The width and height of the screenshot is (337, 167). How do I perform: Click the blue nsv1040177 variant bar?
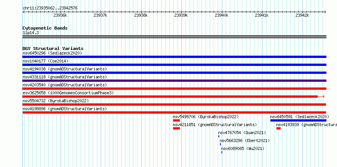point(174,65)
